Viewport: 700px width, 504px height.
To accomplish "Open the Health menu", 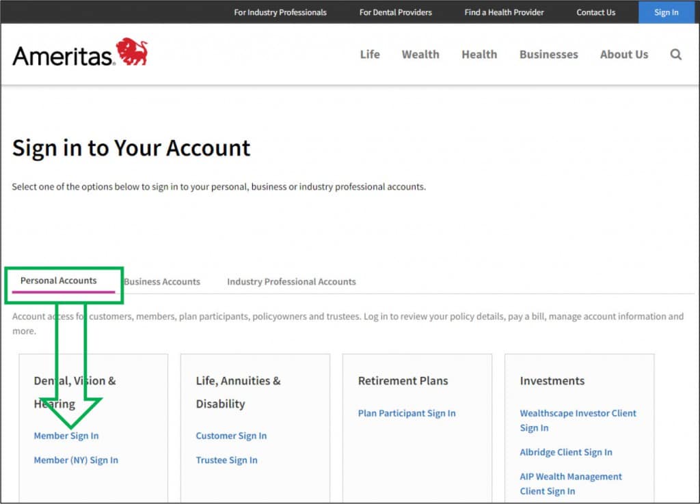I will point(479,55).
